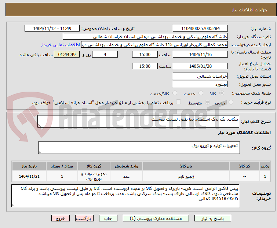
Task: Select the متوسط purchase type radio
Action: click(207, 102)
